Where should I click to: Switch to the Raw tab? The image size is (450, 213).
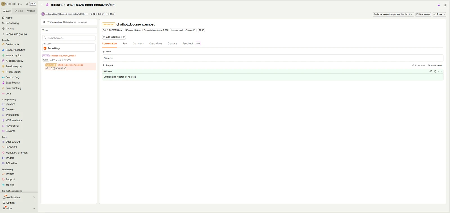coord(125,43)
